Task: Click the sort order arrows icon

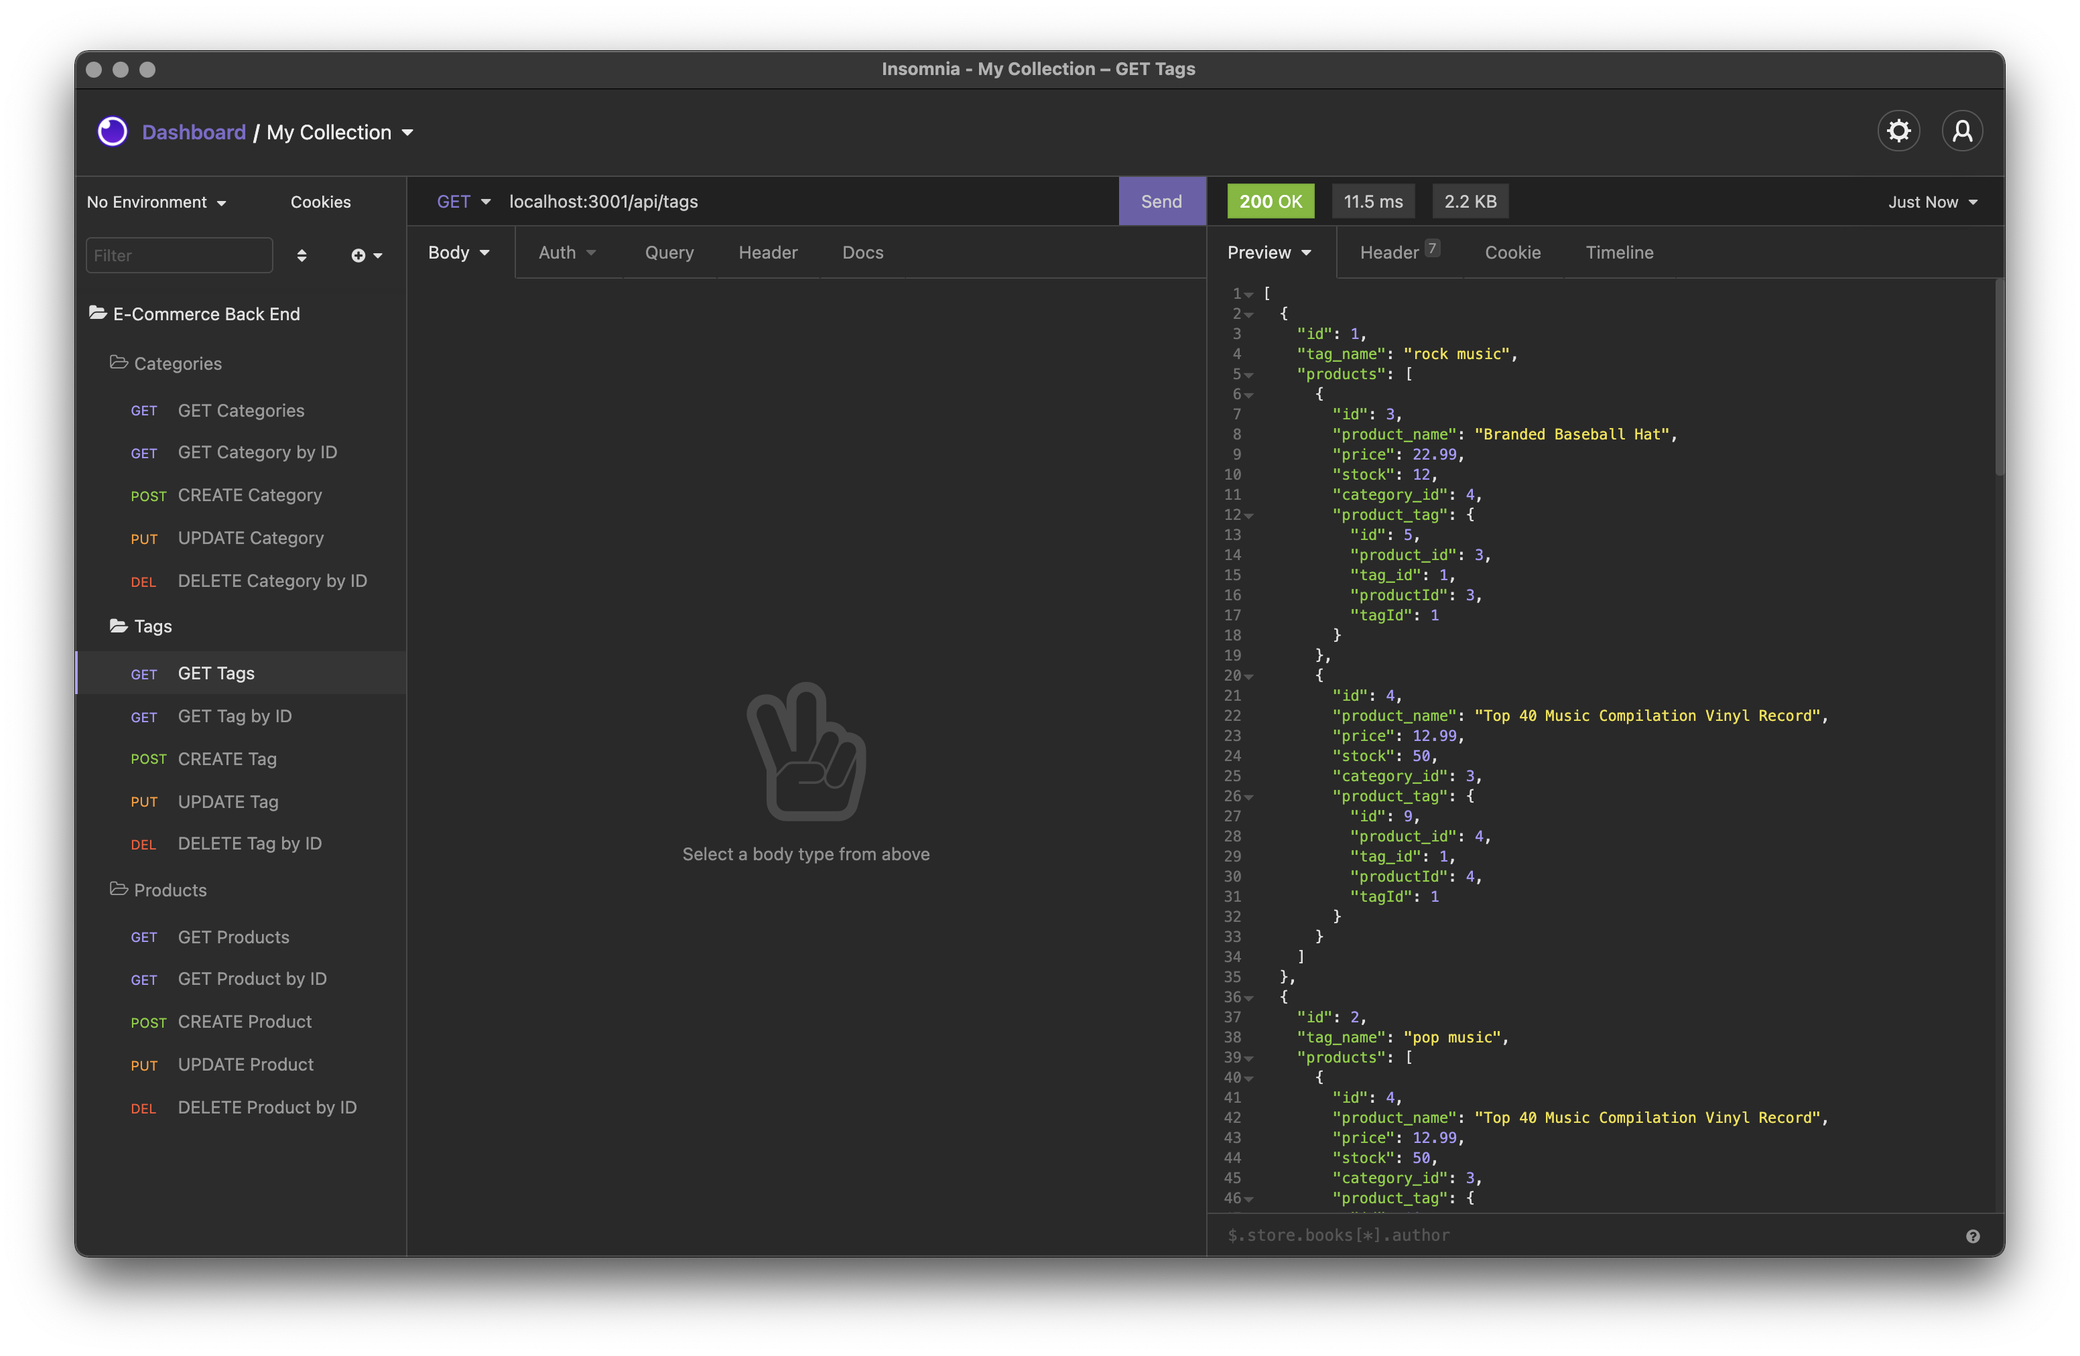Action: tap(302, 255)
